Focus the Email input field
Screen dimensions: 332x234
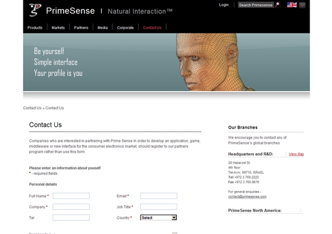[x=159, y=196]
